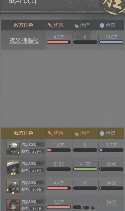The width and height of the screenshot is (125, 211).
Task: Click the enemy 10.8万 damage-taken bar
Action: (x=111, y=42)
